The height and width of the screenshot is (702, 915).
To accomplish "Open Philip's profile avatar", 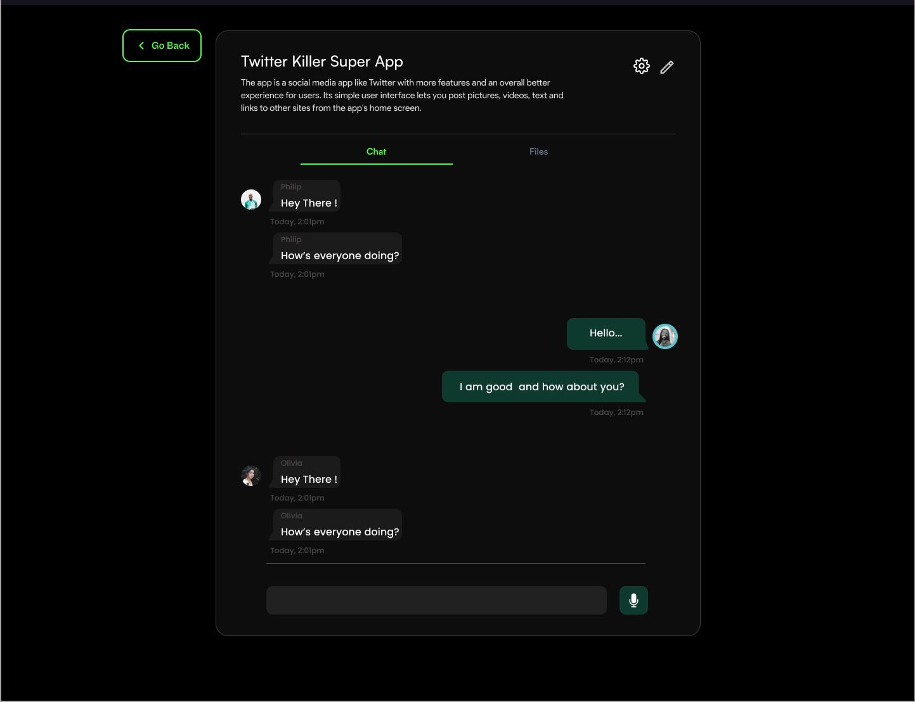I will click(251, 200).
